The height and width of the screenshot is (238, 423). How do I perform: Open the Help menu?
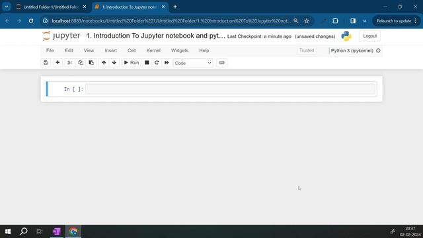coord(204,50)
